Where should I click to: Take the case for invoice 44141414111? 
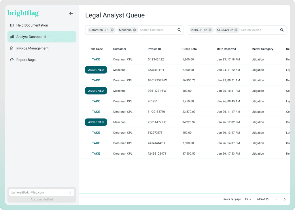[x=96, y=143]
